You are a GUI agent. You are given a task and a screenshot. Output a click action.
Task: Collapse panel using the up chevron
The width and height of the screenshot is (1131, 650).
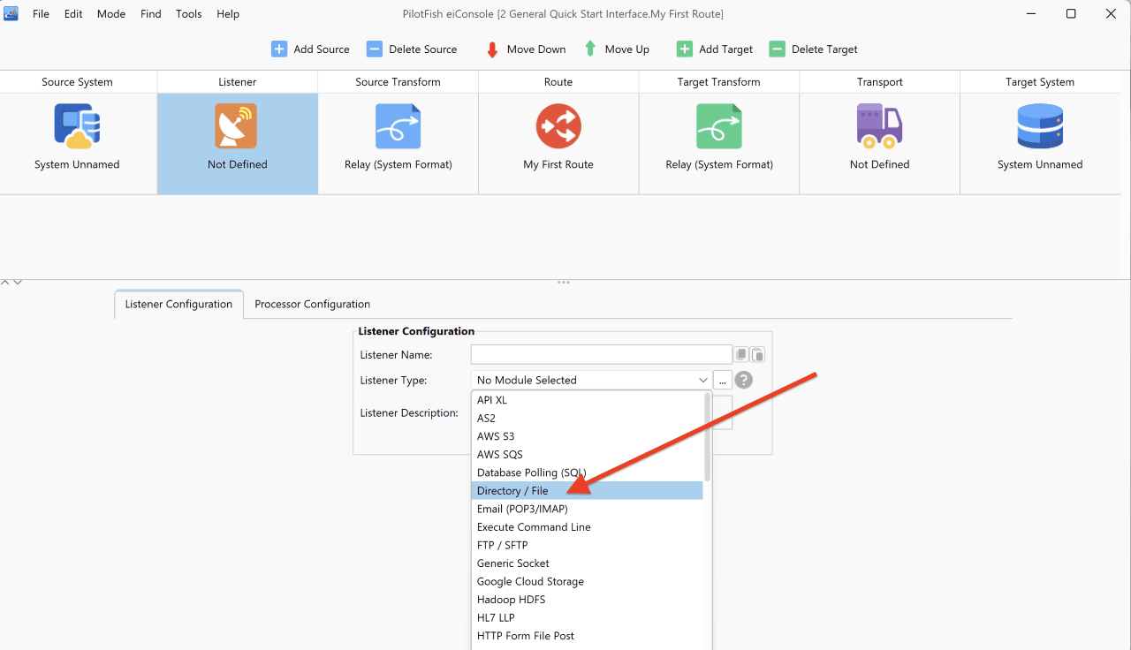(x=5, y=282)
